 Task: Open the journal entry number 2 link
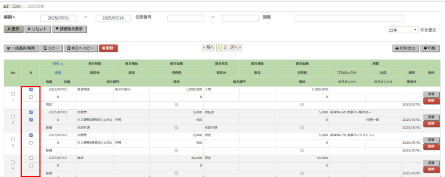13,123
